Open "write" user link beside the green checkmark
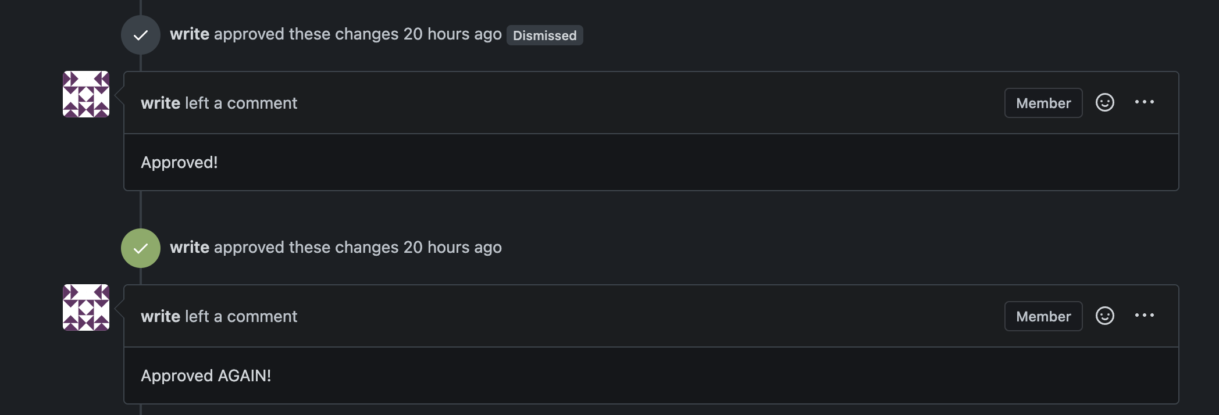The height and width of the screenshot is (415, 1219). click(189, 248)
